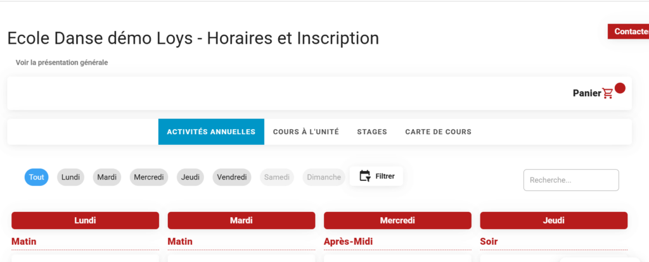Click the Contacter button

628,32
